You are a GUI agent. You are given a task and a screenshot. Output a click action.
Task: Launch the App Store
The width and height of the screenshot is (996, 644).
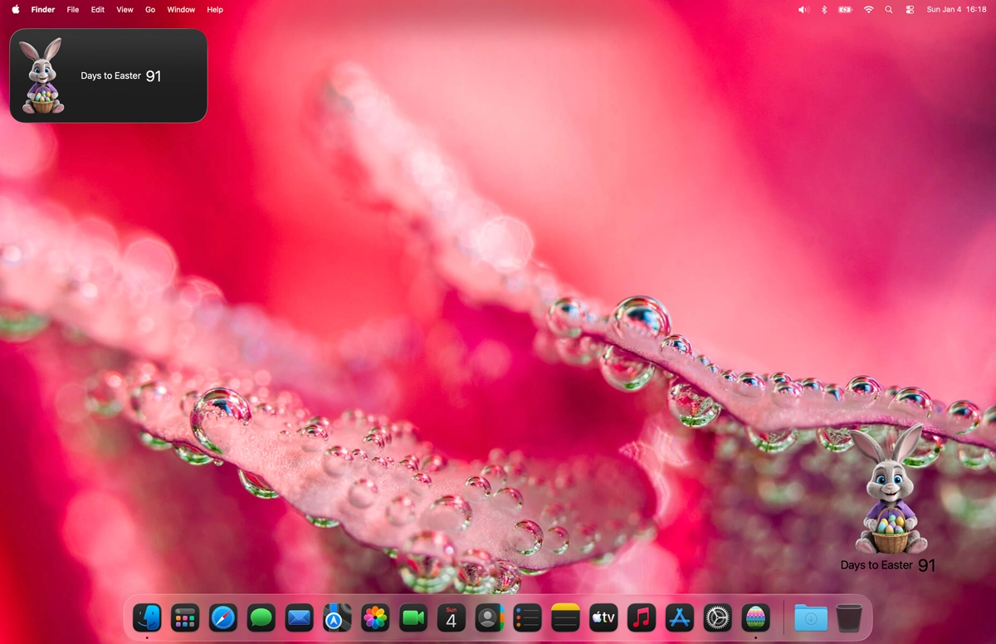pyautogui.click(x=679, y=617)
